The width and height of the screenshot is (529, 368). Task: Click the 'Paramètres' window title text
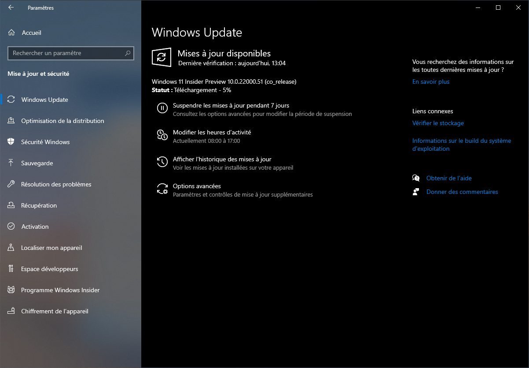click(x=40, y=8)
